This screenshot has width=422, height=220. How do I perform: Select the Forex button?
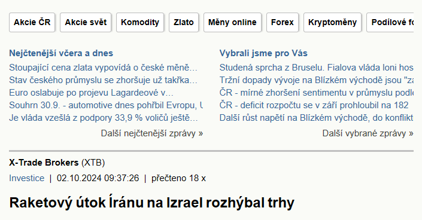click(283, 22)
